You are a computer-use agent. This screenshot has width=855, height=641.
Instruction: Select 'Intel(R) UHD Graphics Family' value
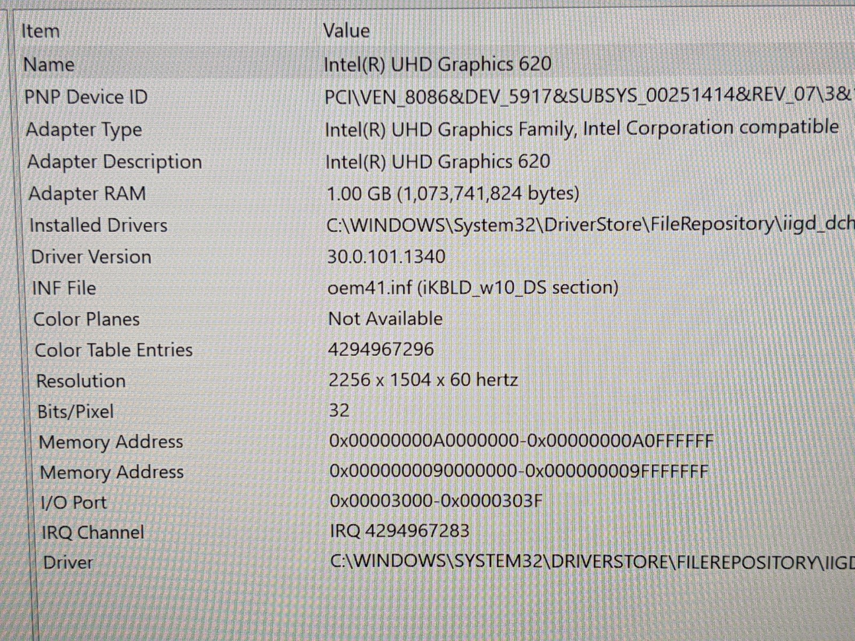[x=582, y=129]
